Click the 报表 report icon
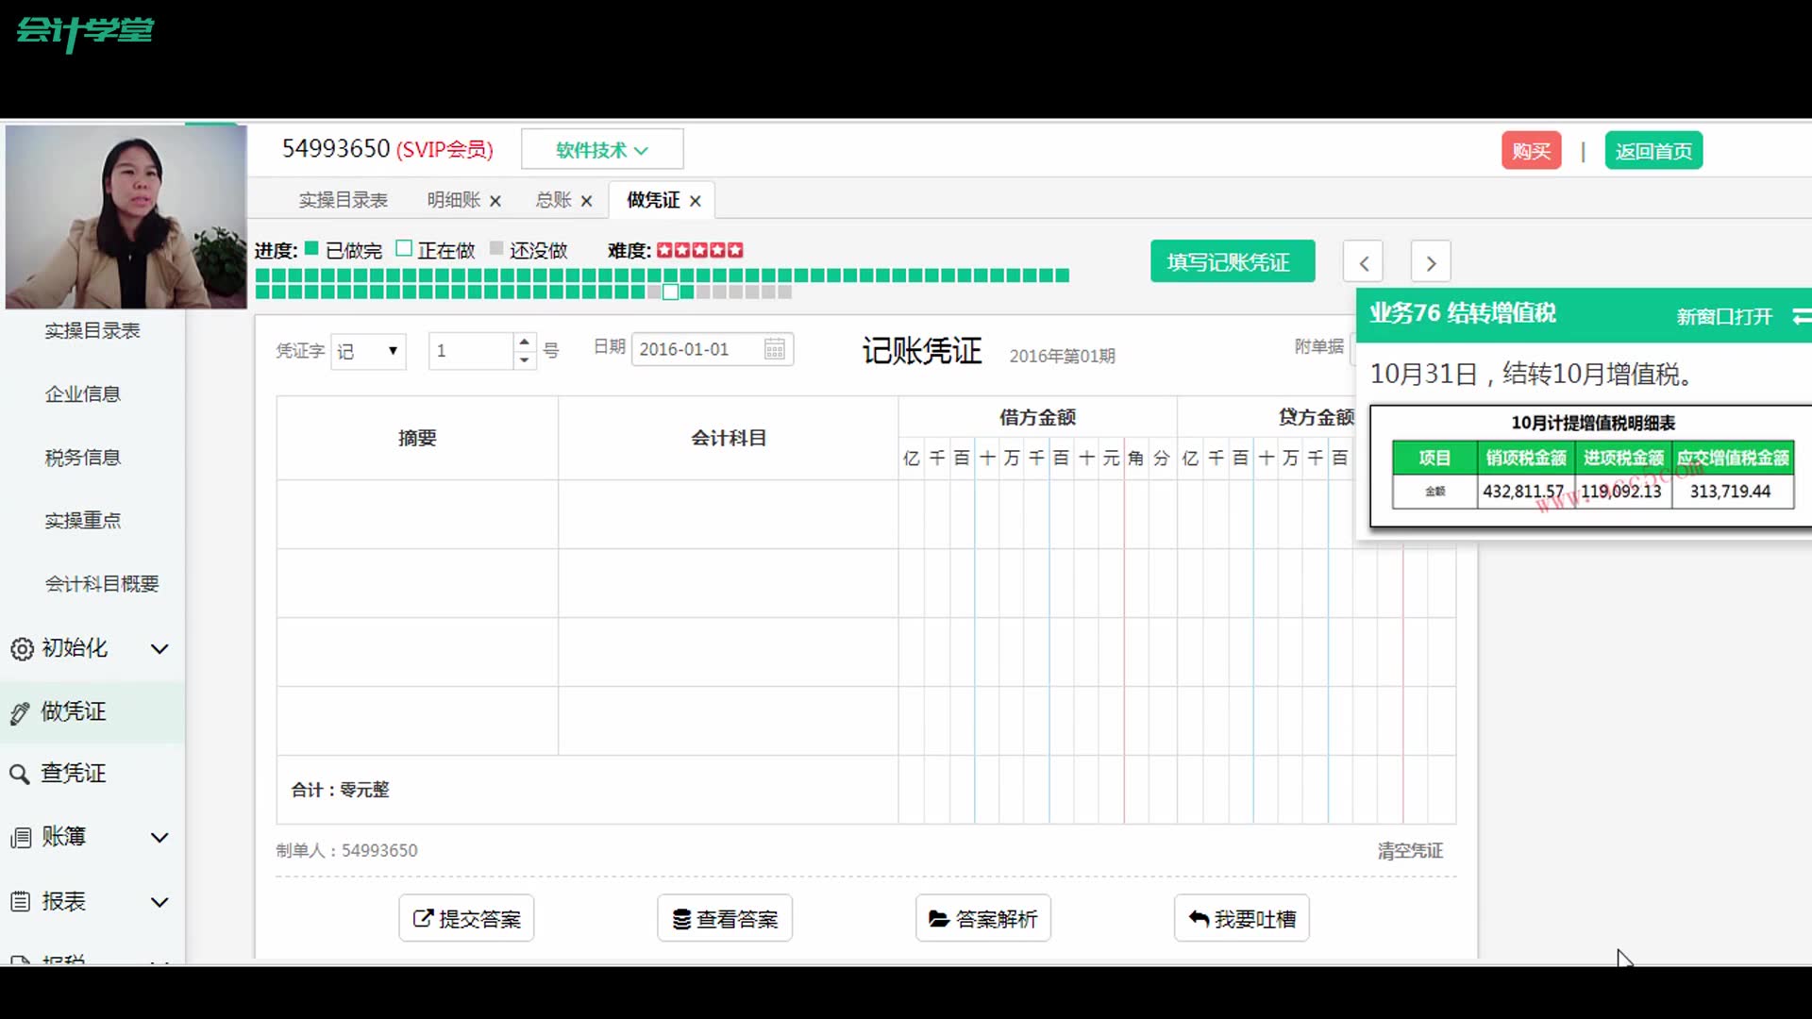 [21, 902]
